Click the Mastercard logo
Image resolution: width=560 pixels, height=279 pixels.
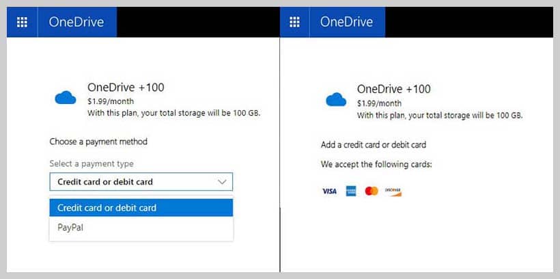coord(372,191)
